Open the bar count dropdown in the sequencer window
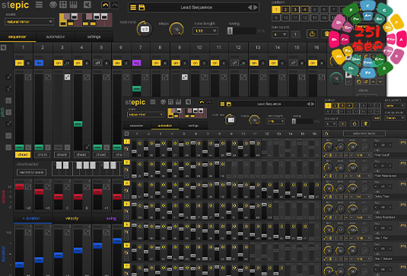The image size is (407, 276). pos(280,34)
